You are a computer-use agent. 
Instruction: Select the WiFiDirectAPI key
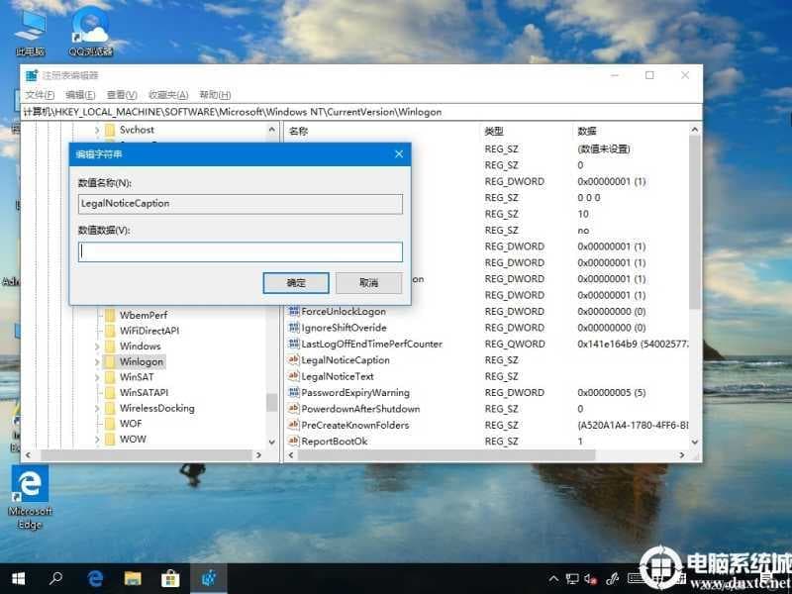tap(149, 331)
